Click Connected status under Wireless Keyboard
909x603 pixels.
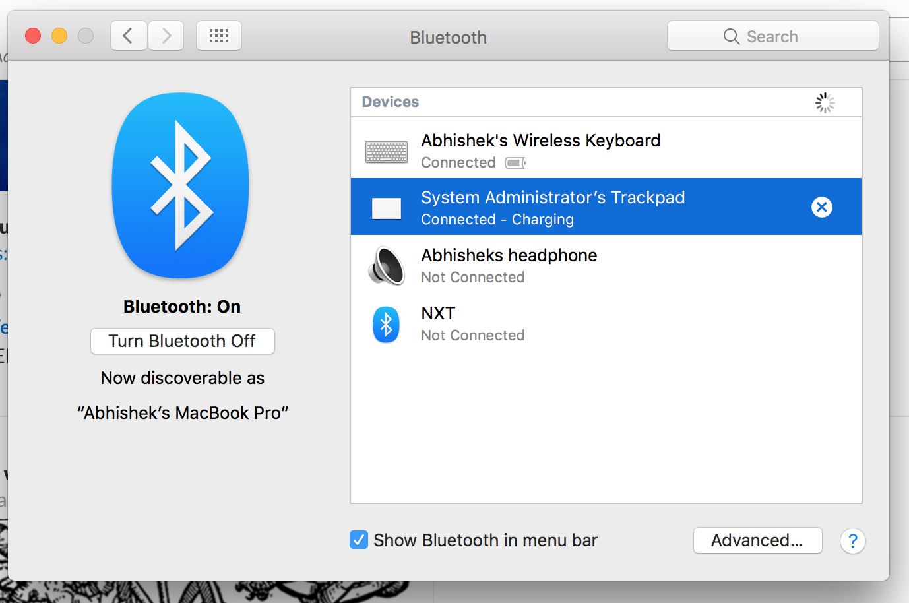pyautogui.click(x=458, y=162)
